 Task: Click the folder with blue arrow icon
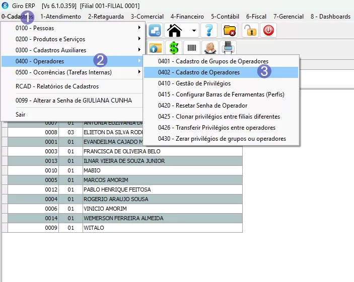(156, 48)
